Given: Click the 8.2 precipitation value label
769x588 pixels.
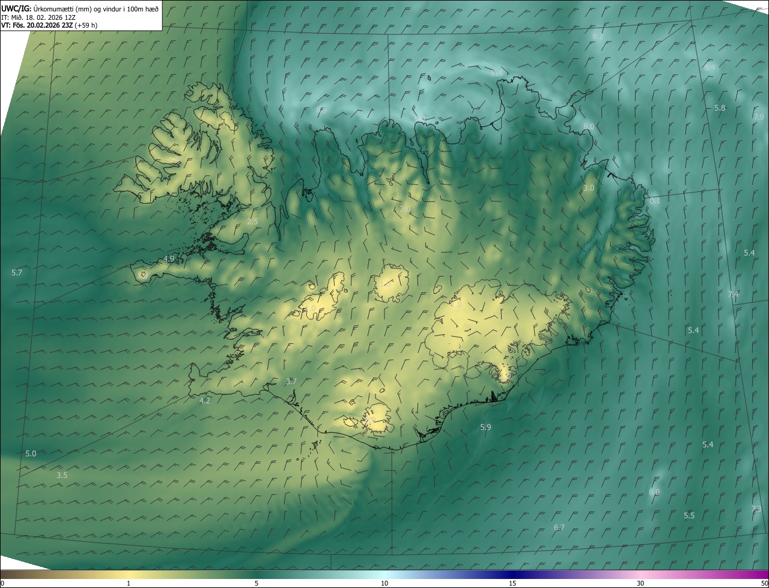Looking at the screenshot, I should (x=598, y=37).
